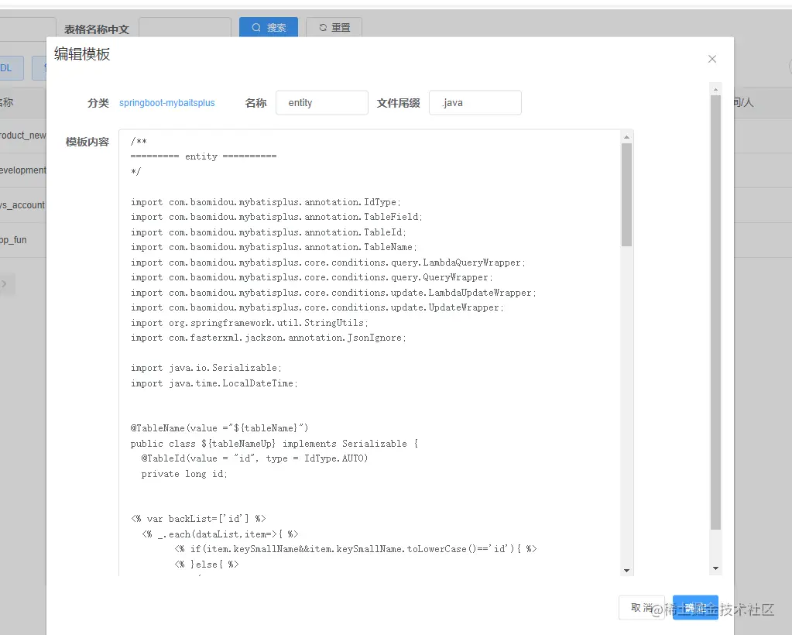This screenshot has height=635, width=792.
Task: Click the 's_account' table row text
Action: (x=22, y=205)
